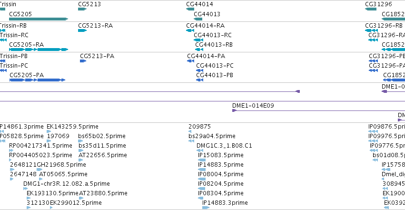
Task: Click the CG31296 gene glyph
Action: tap(371, 9)
